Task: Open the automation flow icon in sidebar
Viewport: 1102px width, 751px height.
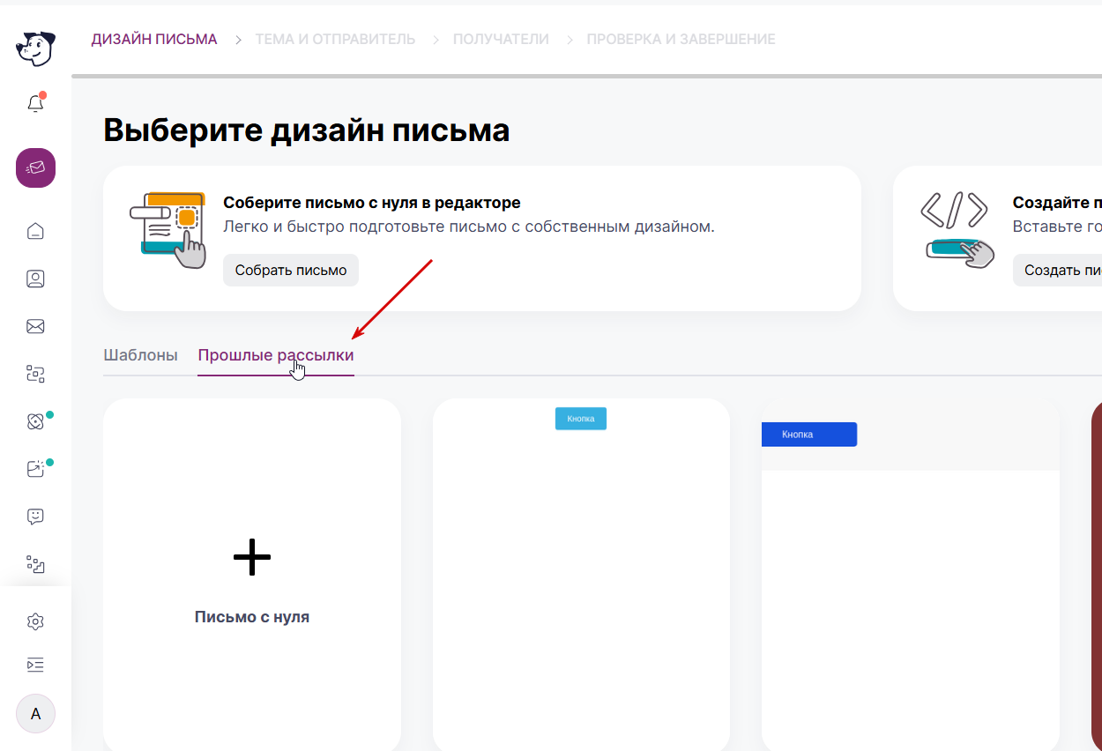Action: coord(35,374)
